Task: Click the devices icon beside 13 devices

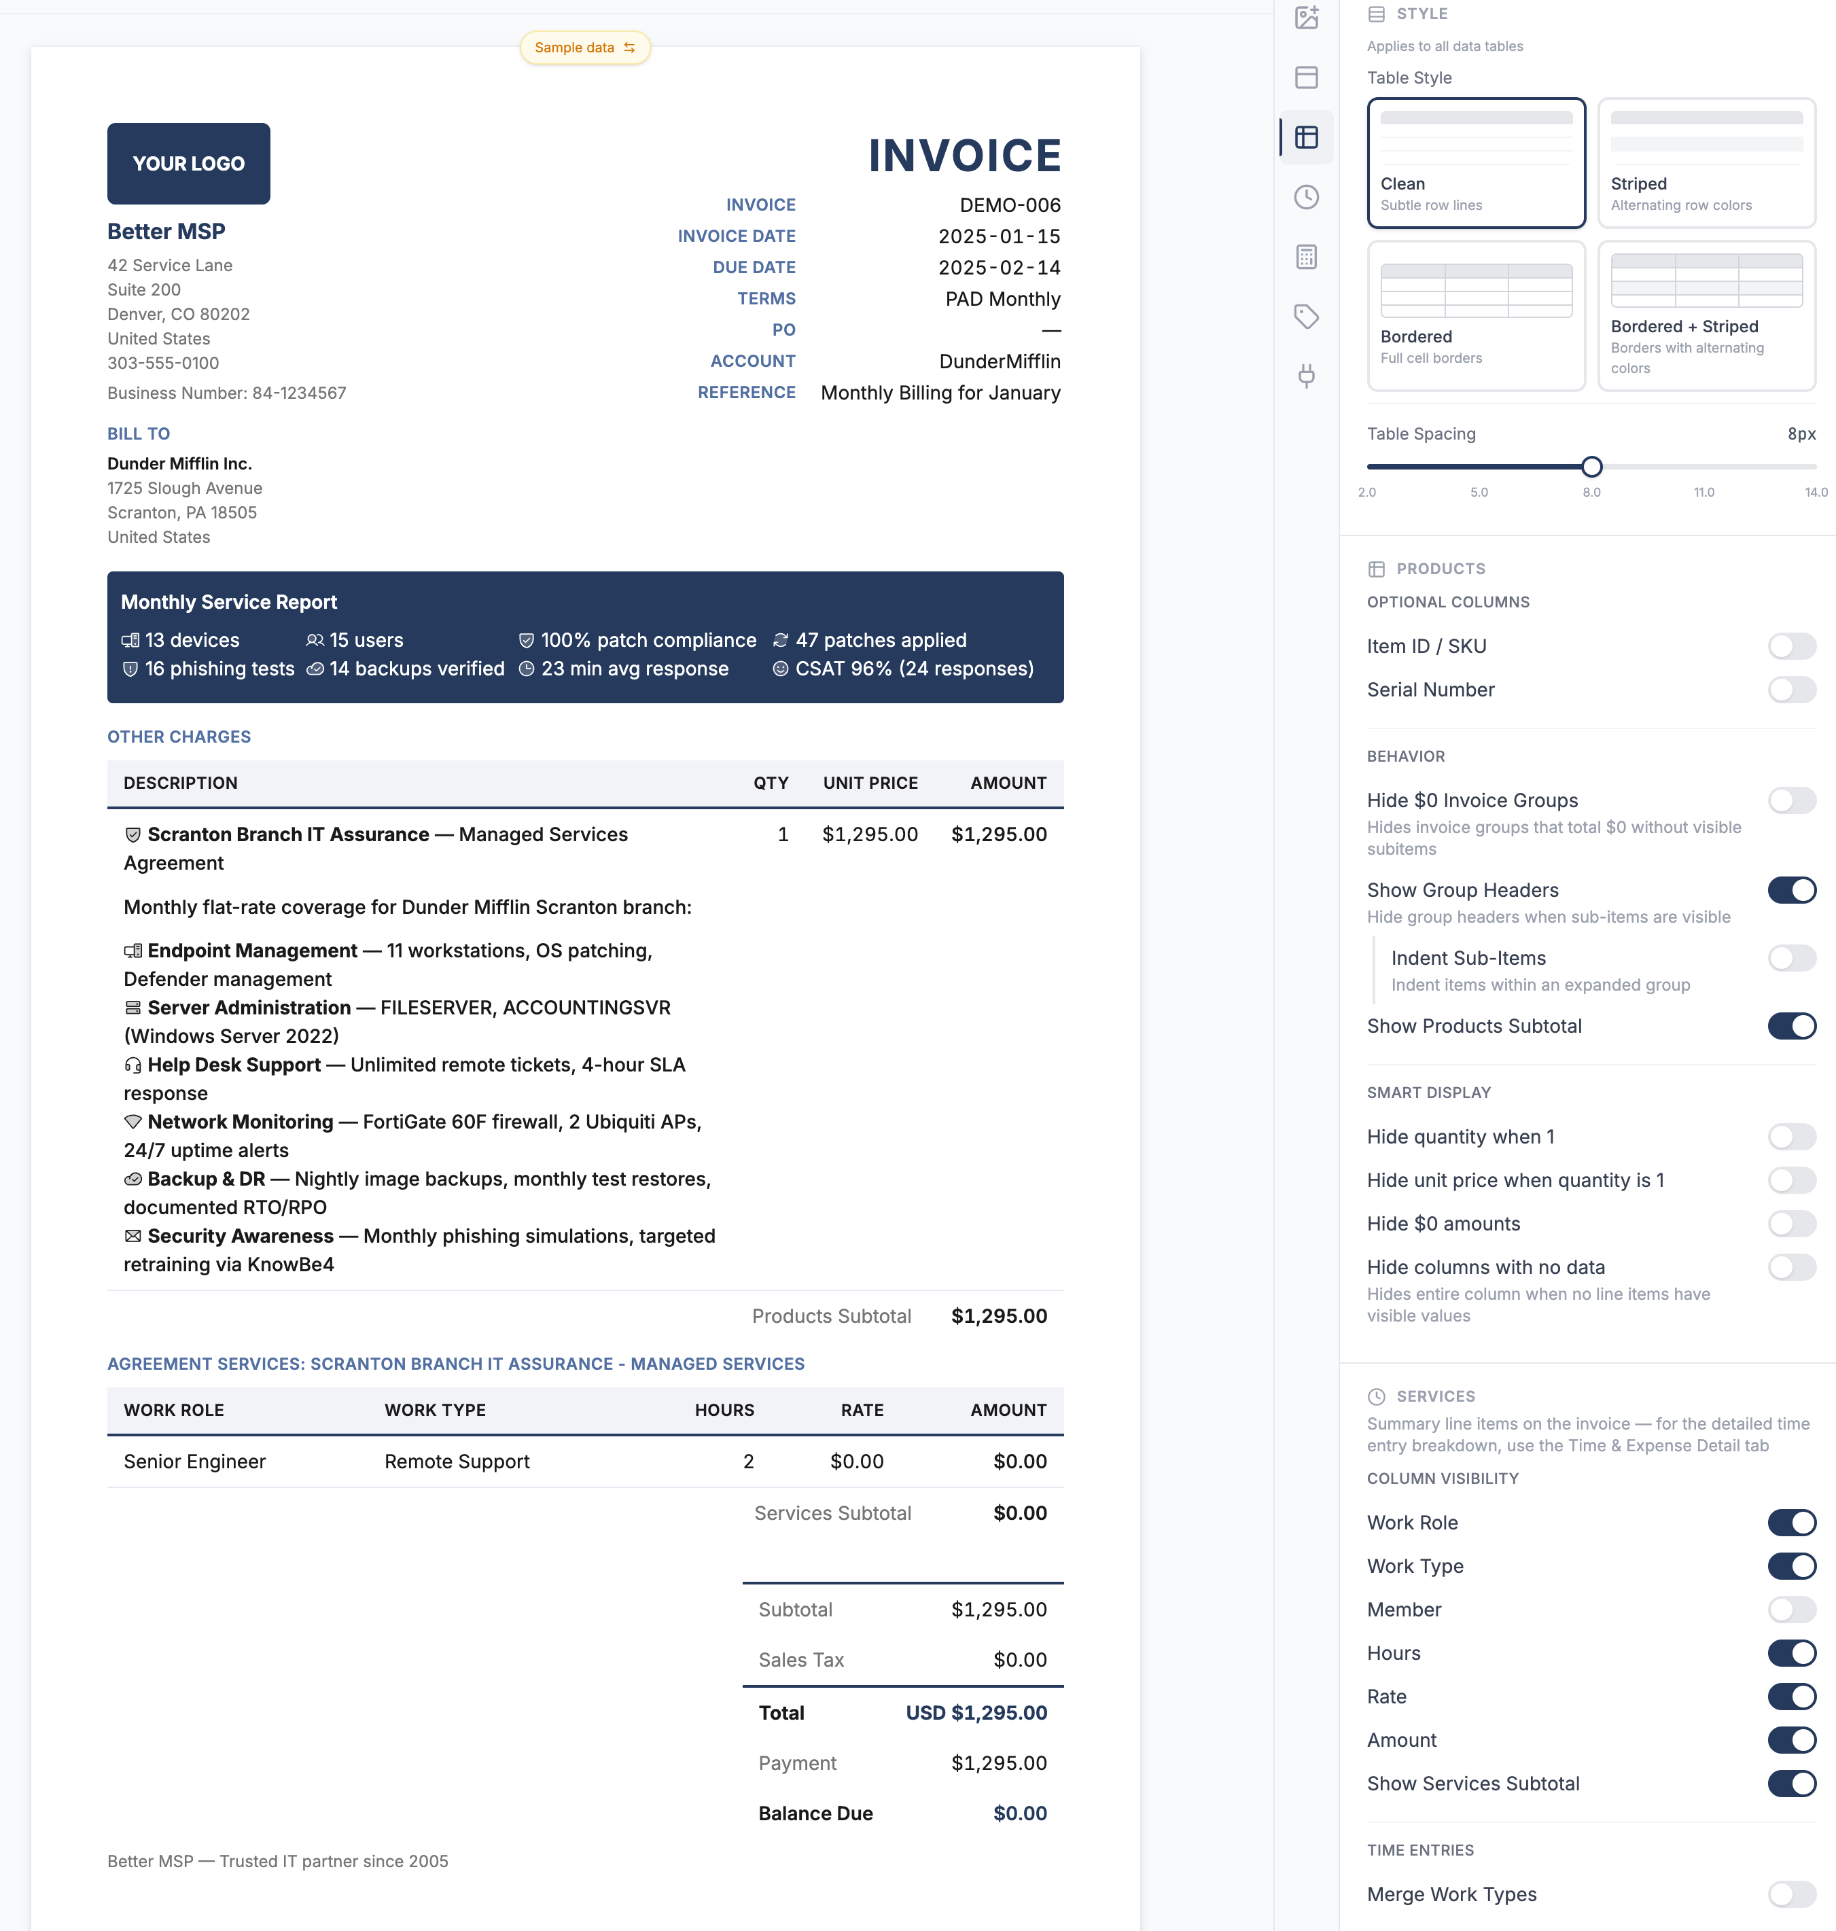Action: (x=130, y=640)
